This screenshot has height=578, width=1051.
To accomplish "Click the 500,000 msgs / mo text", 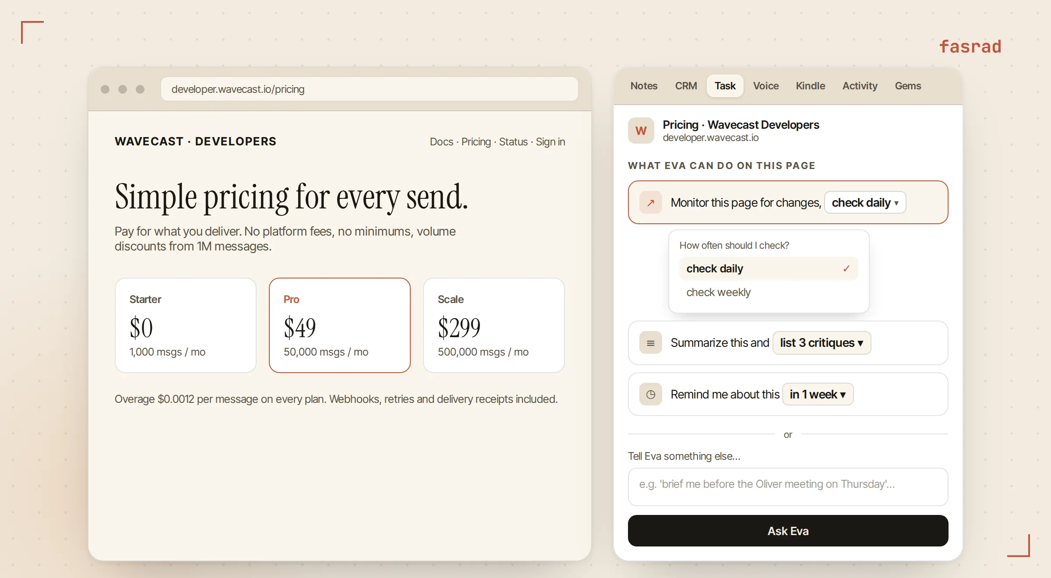I will 483,352.
